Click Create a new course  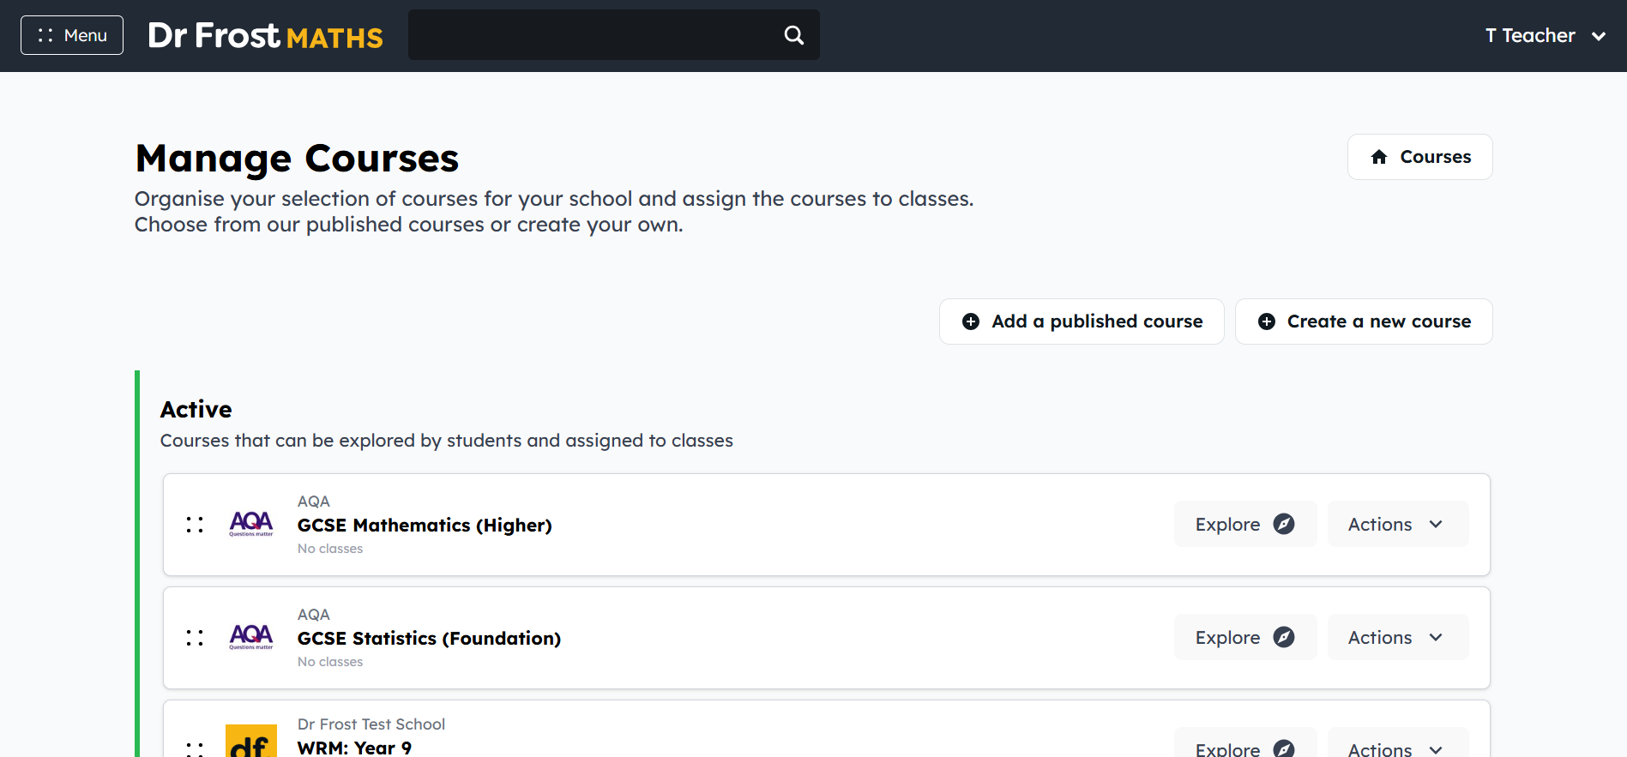(1364, 321)
